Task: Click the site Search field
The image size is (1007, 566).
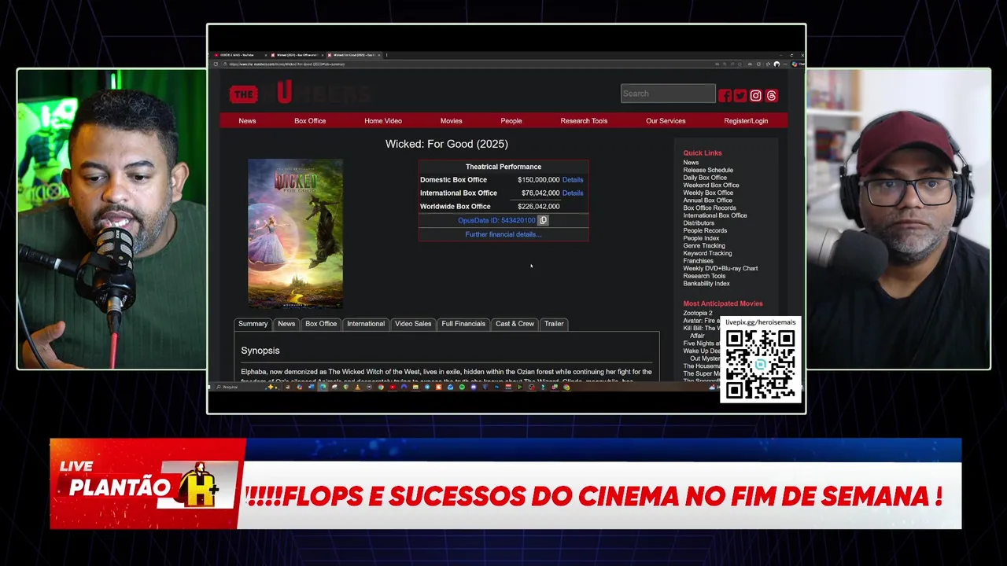Action: coord(668,94)
